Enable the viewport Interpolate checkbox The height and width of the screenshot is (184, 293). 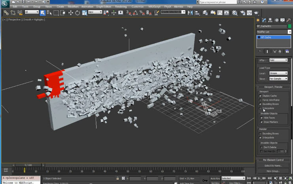pos(260,108)
